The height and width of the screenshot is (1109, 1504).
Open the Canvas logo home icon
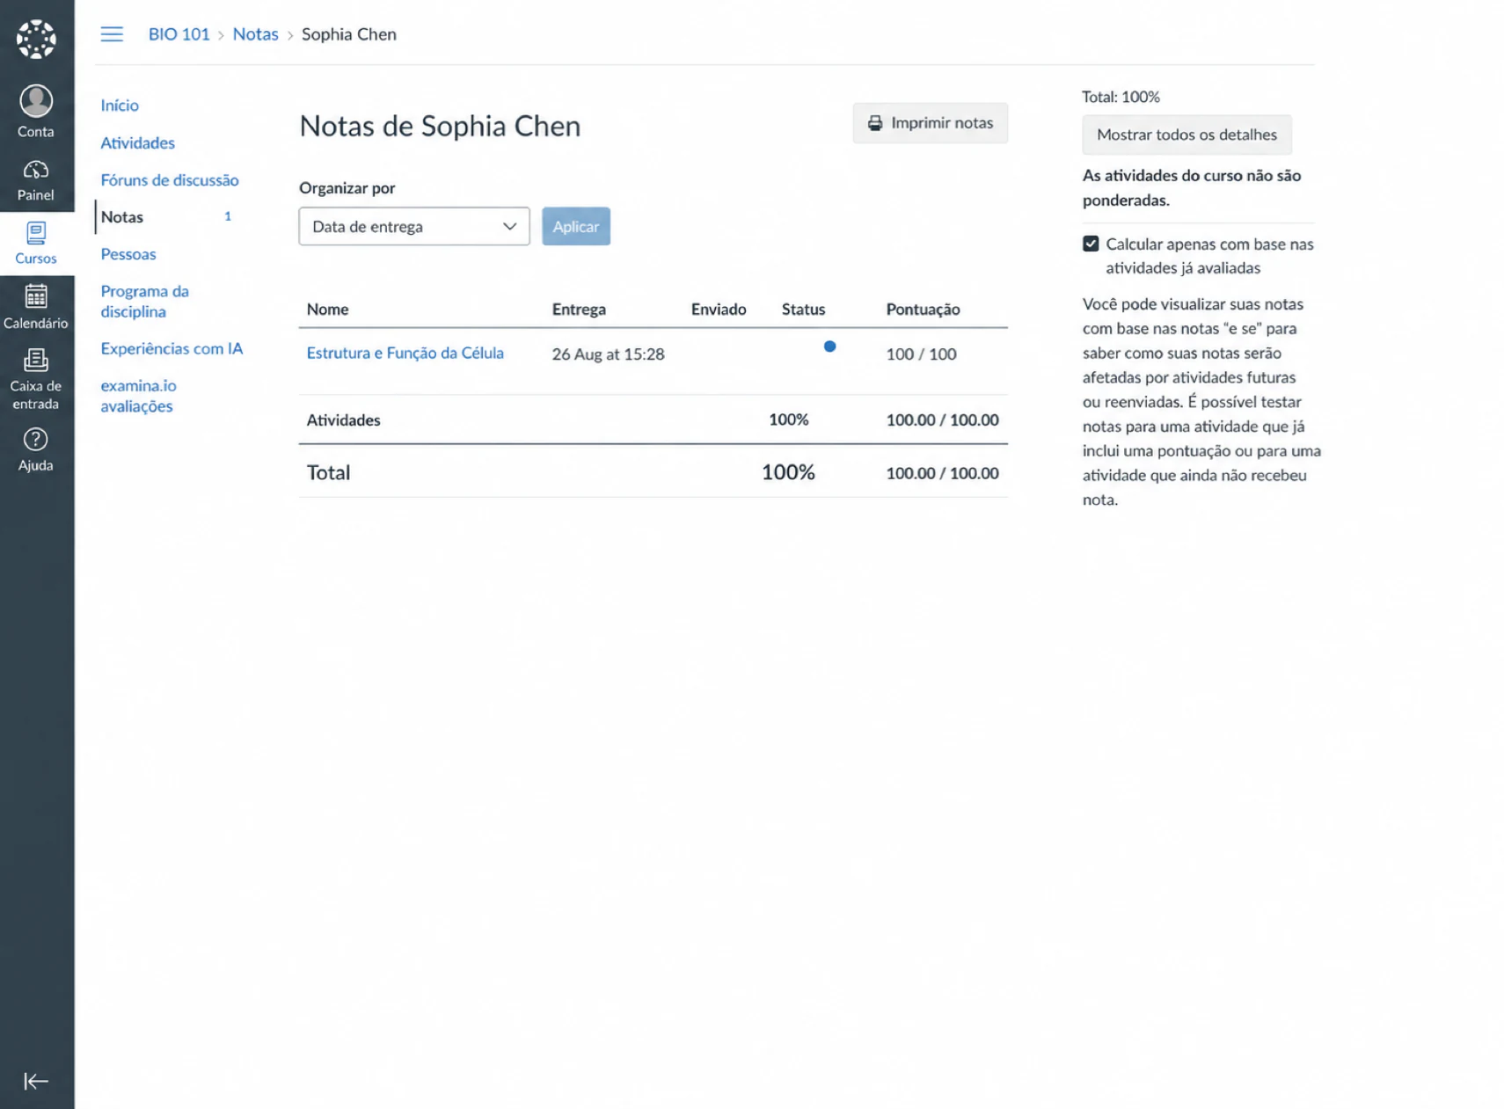click(36, 39)
